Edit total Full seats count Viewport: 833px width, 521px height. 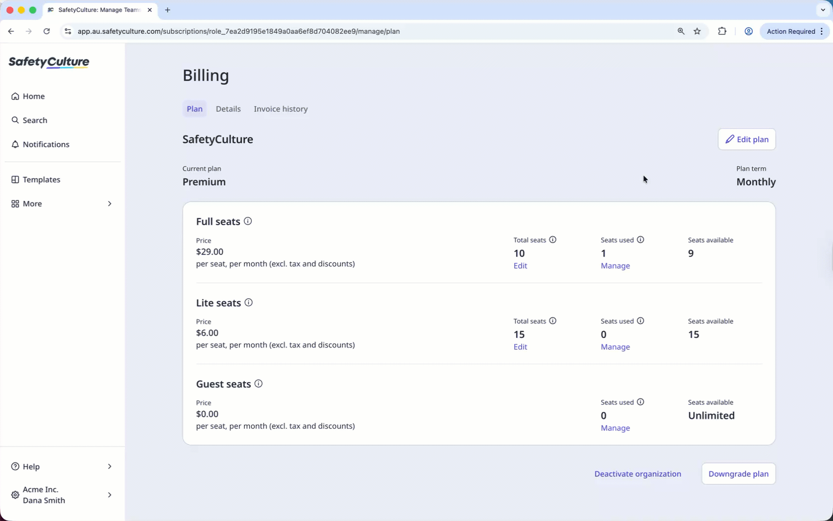tap(520, 266)
